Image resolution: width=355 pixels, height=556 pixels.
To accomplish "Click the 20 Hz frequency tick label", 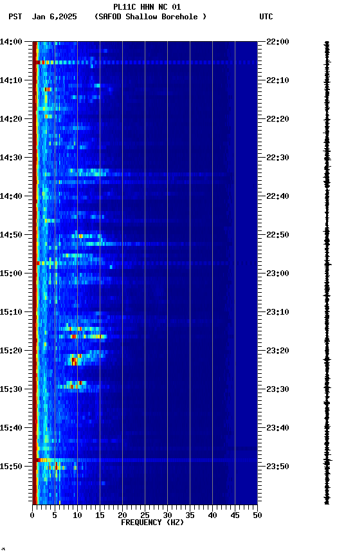I will pos(122,515).
